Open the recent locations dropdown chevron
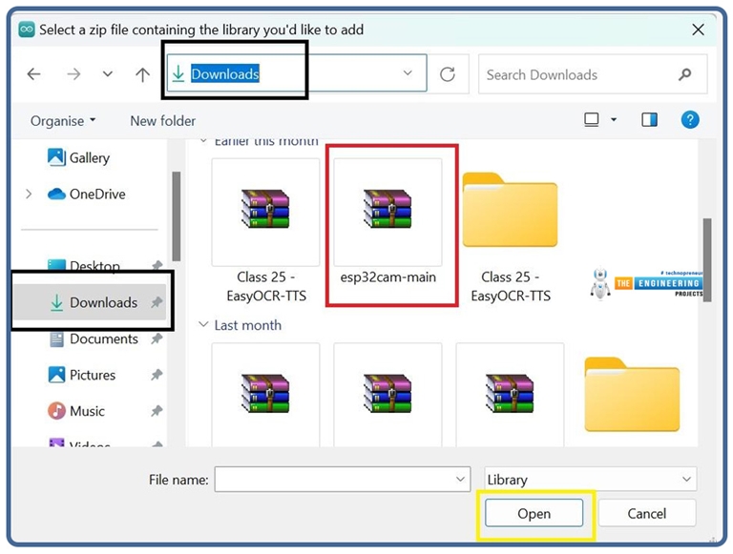The height and width of the screenshot is (554, 733). click(x=108, y=74)
